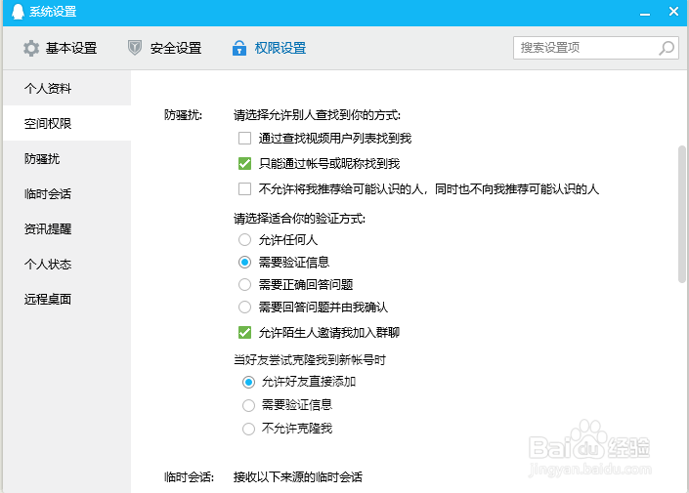This screenshot has width=689, height=493.
Task: Click the gear icon beside 基本设置
Action: (x=31, y=48)
